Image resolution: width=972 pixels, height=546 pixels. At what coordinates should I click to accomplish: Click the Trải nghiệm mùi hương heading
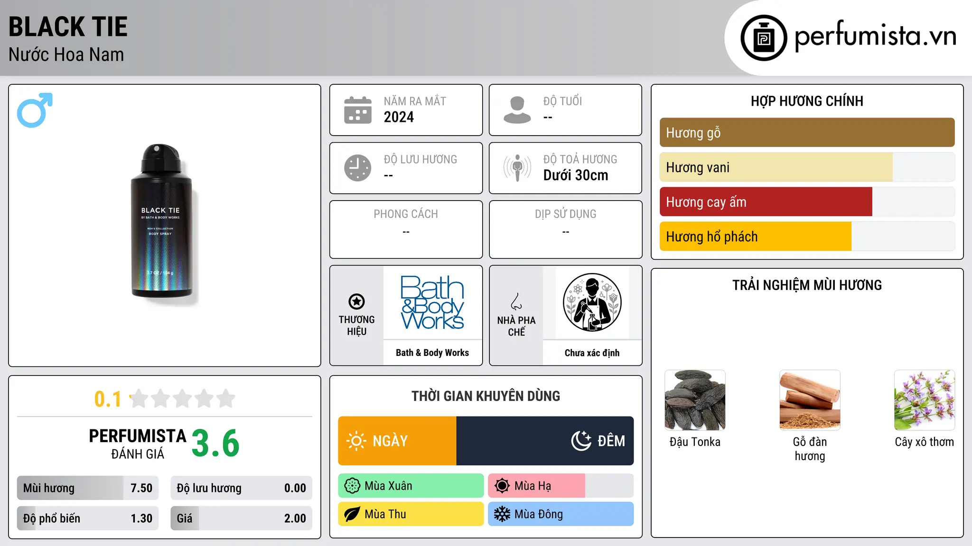[x=807, y=285]
